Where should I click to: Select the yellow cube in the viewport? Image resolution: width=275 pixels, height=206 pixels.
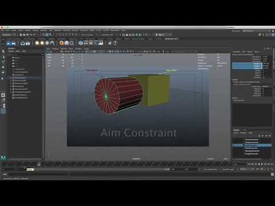click(156, 90)
